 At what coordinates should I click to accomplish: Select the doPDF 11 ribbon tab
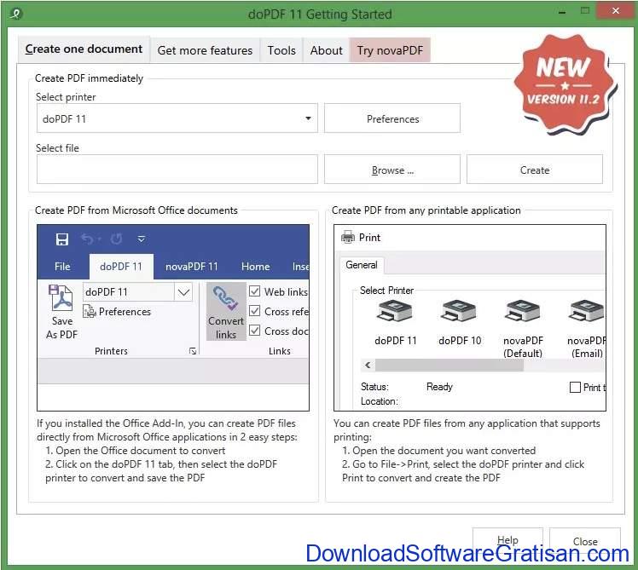click(121, 267)
